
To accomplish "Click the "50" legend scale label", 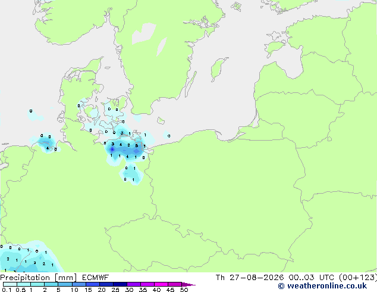I will [184, 290].
